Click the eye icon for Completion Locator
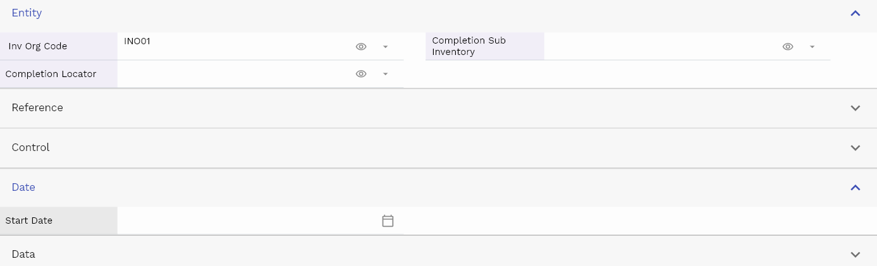This screenshot has width=877, height=266. click(361, 74)
